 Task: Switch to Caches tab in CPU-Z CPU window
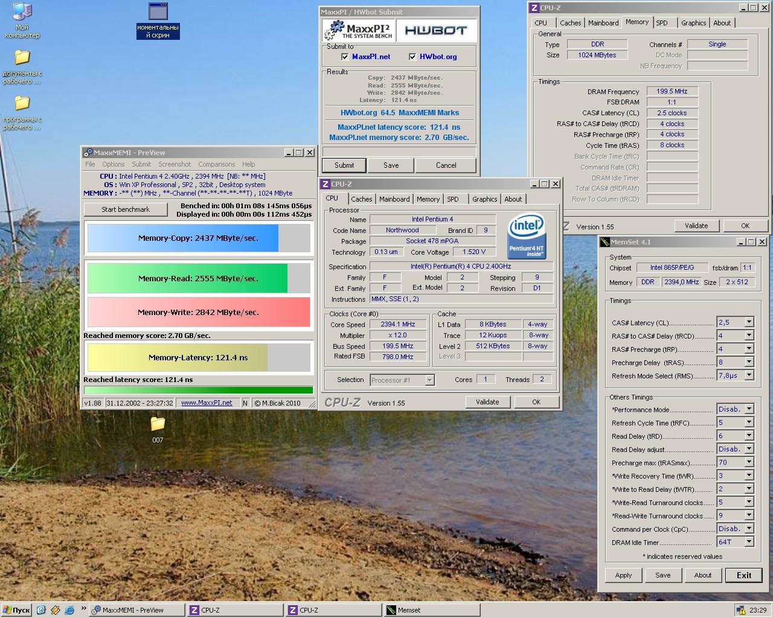pyautogui.click(x=361, y=199)
